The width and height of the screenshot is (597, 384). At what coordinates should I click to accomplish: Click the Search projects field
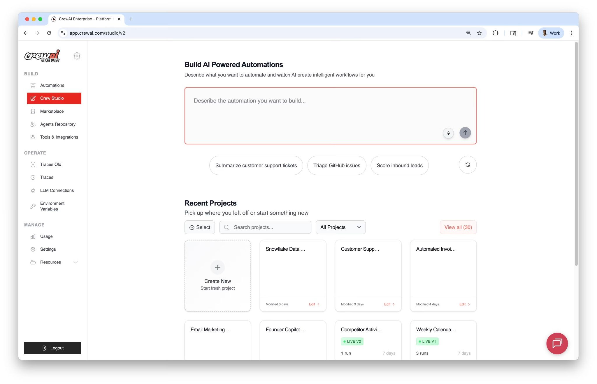(265, 227)
